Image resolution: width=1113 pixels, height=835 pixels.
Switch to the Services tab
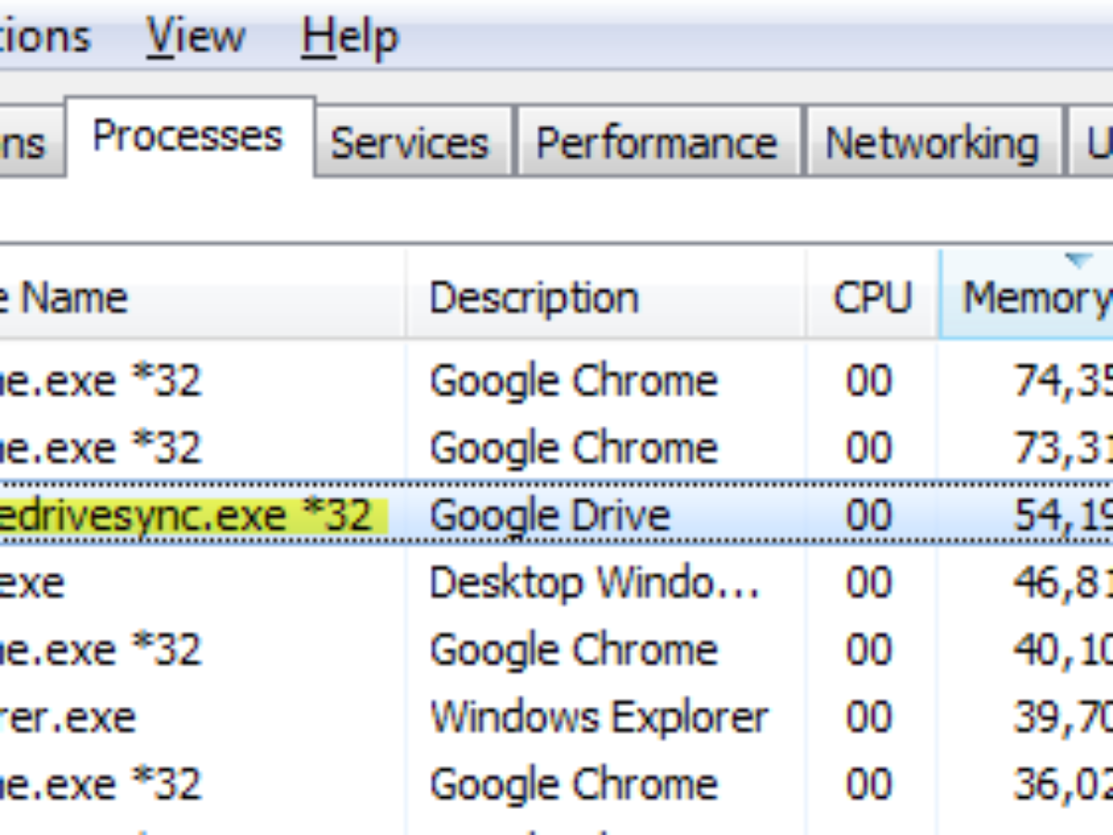pyautogui.click(x=410, y=143)
